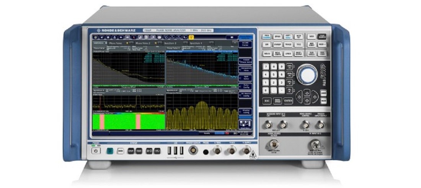
Task: Open the XCORR Factor softkey
Action: [245, 44]
